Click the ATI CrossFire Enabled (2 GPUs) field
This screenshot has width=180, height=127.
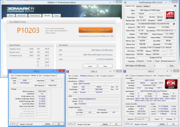[156, 58]
